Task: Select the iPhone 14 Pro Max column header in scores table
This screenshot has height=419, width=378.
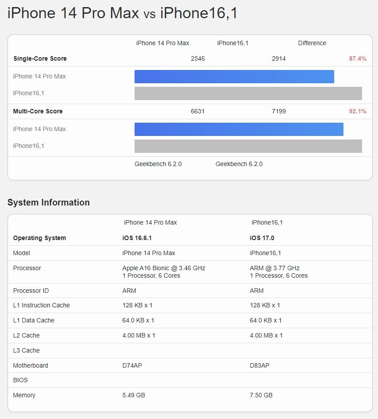Action: (162, 43)
